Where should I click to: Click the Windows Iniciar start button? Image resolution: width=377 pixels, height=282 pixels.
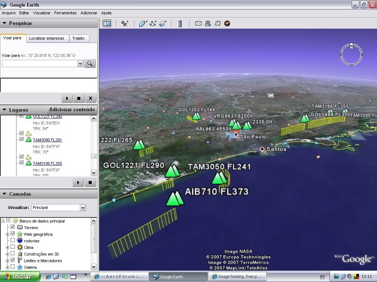[x=20, y=276]
